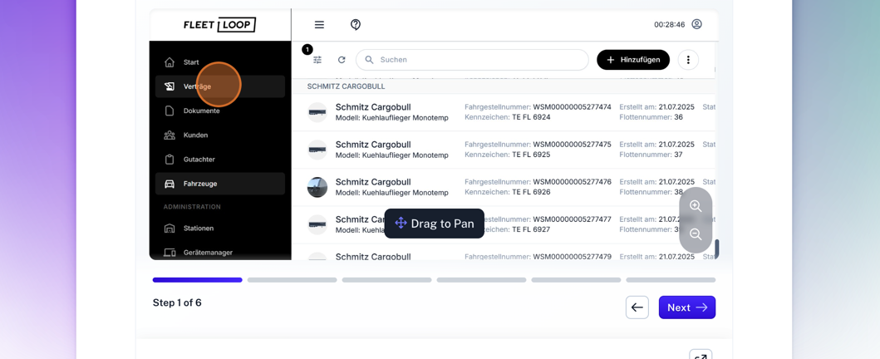The height and width of the screenshot is (359, 880).
Task: Click the refresh list icon
Action: [x=342, y=60]
